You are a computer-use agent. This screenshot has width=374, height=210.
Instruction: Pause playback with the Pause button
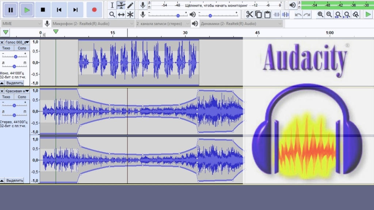(11, 9)
